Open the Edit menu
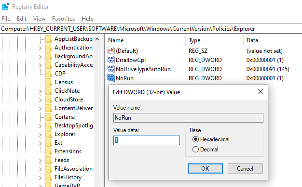 point(22,19)
